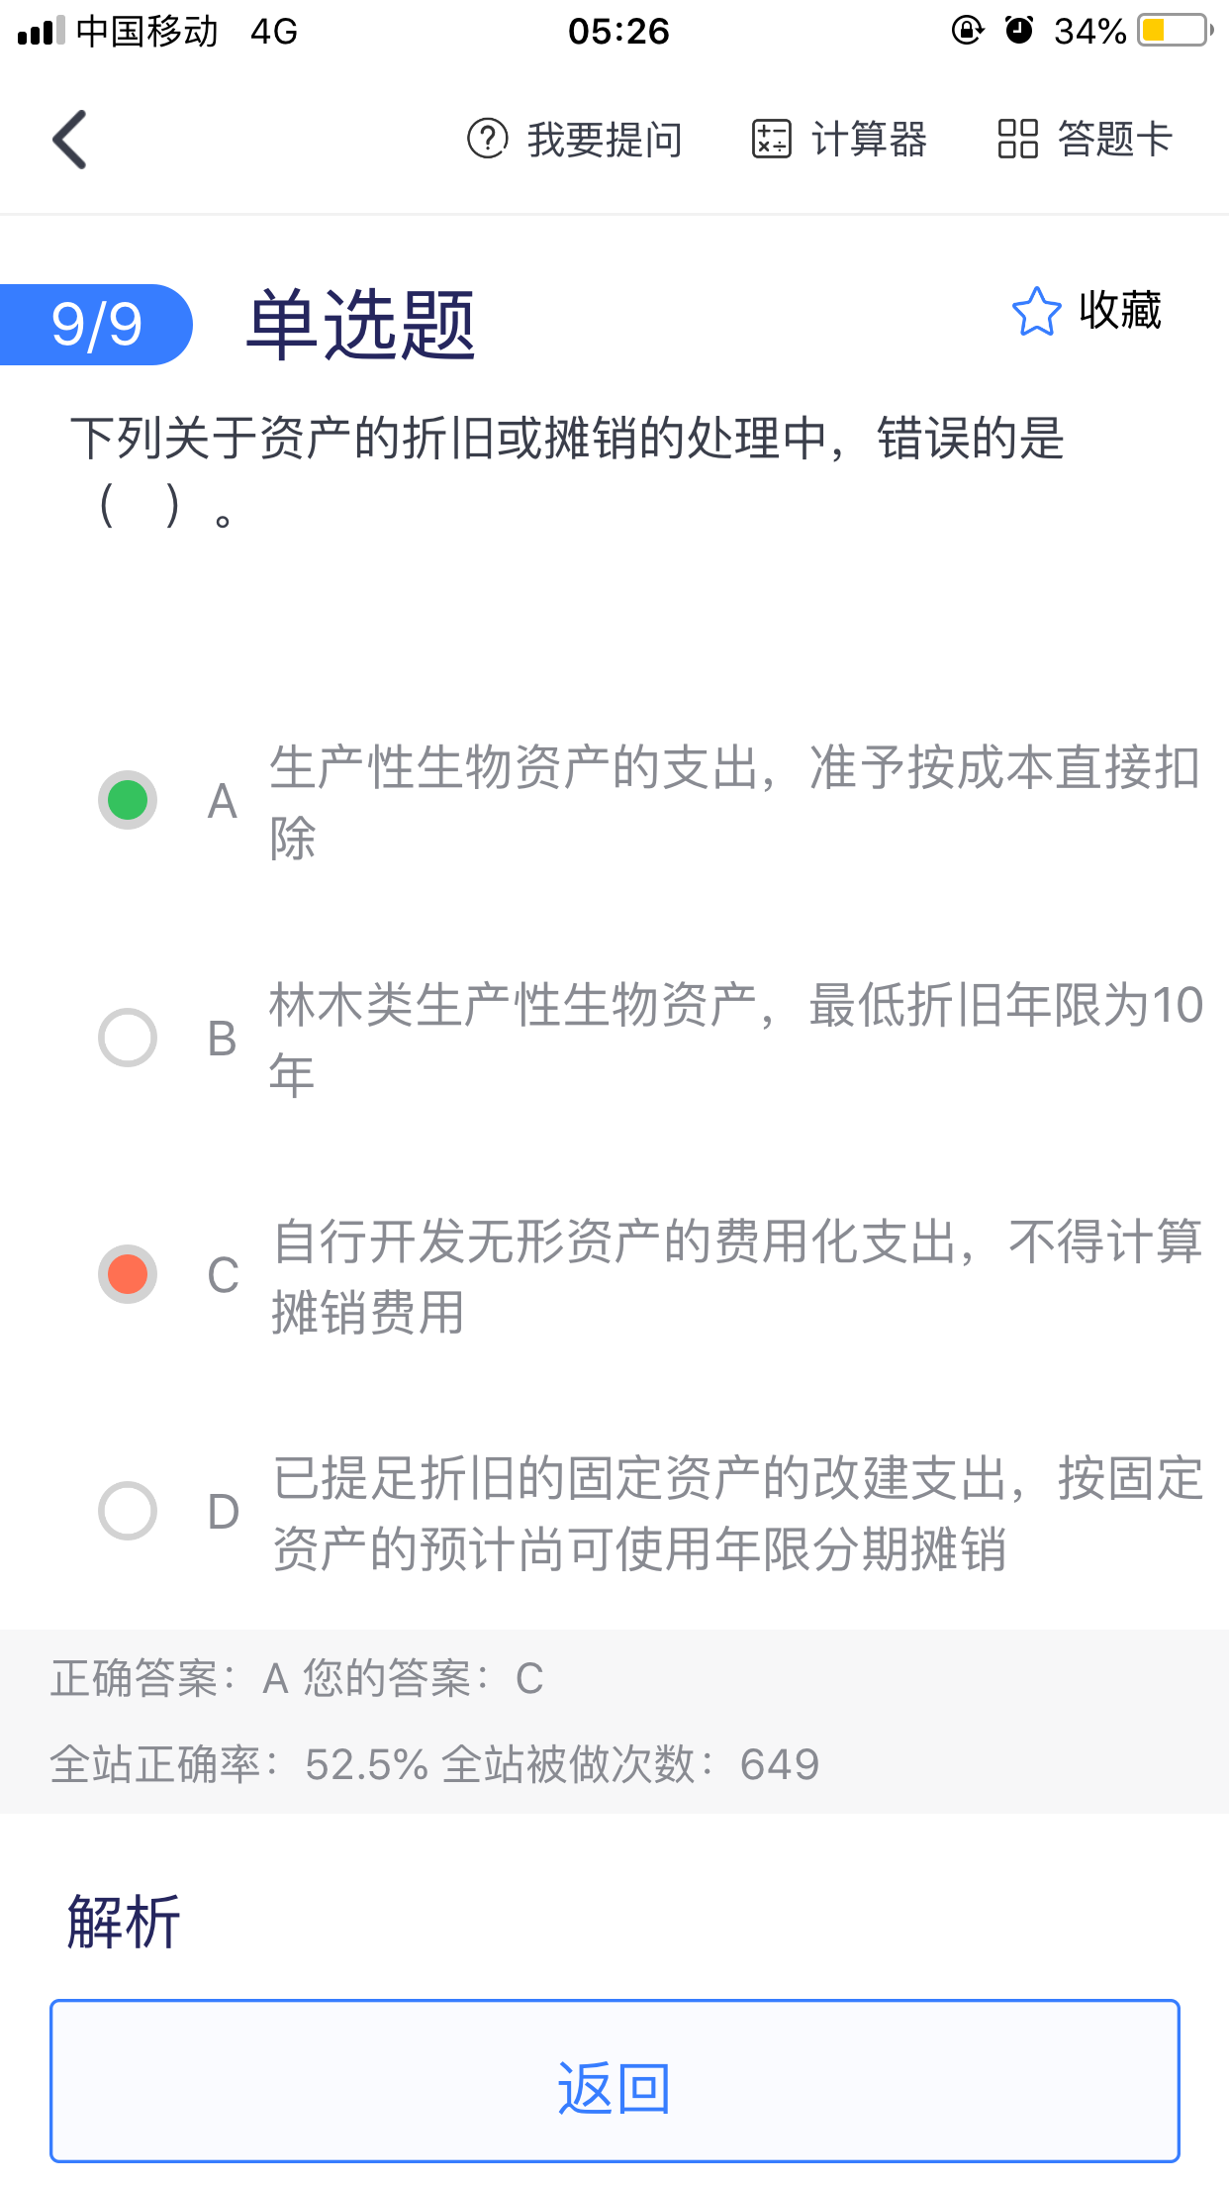Click the star favorite icon
Screen dimensions: 1229x2186
coord(1036,312)
